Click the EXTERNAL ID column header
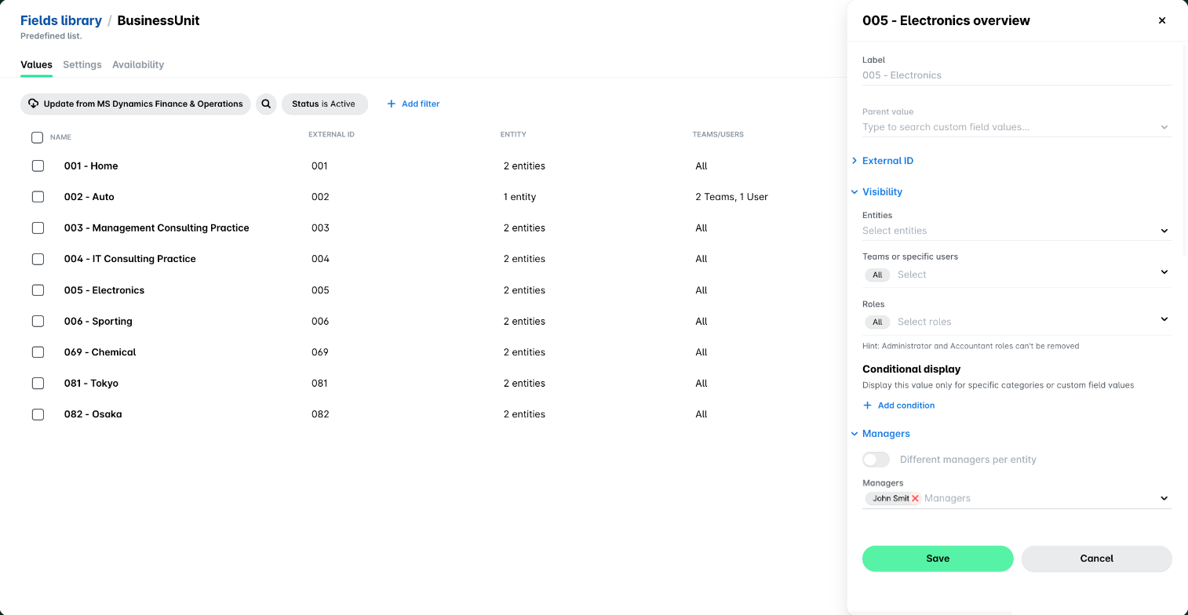Viewport: 1188px width, 615px height. click(x=331, y=134)
